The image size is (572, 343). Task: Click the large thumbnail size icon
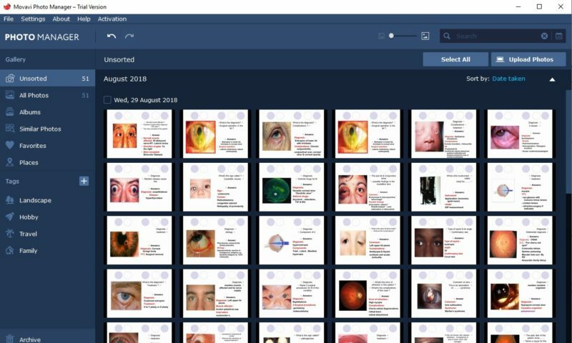425,36
